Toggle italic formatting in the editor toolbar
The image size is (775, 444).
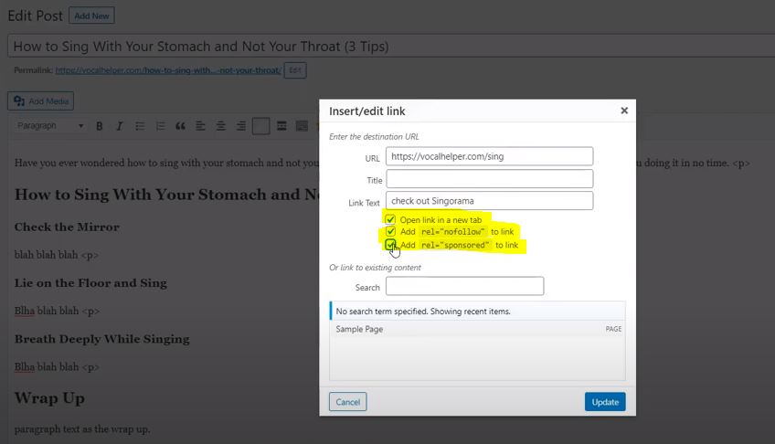119,126
